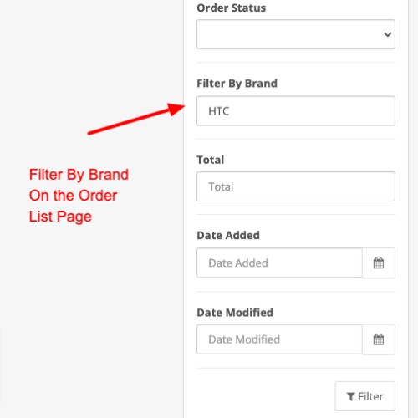
Task: Click the red annotation arrow
Action: pos(136,119)
